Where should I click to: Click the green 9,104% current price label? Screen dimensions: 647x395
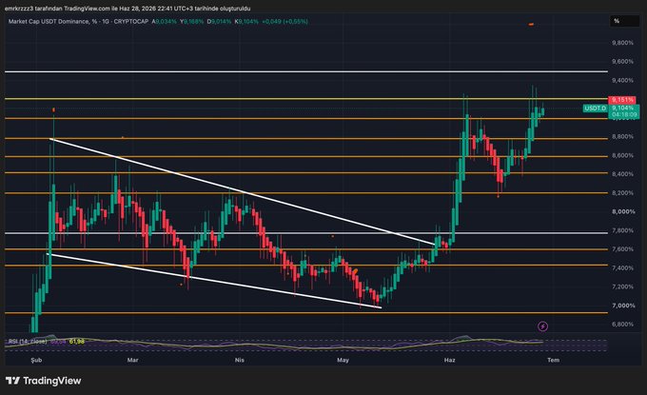click(x=623, y=109)
